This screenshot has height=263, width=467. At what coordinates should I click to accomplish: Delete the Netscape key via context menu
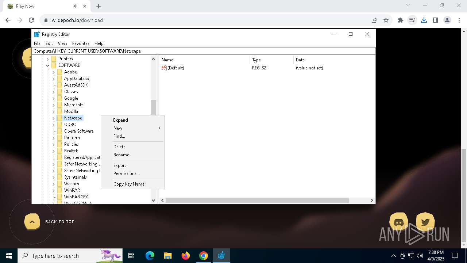[132, 147]
